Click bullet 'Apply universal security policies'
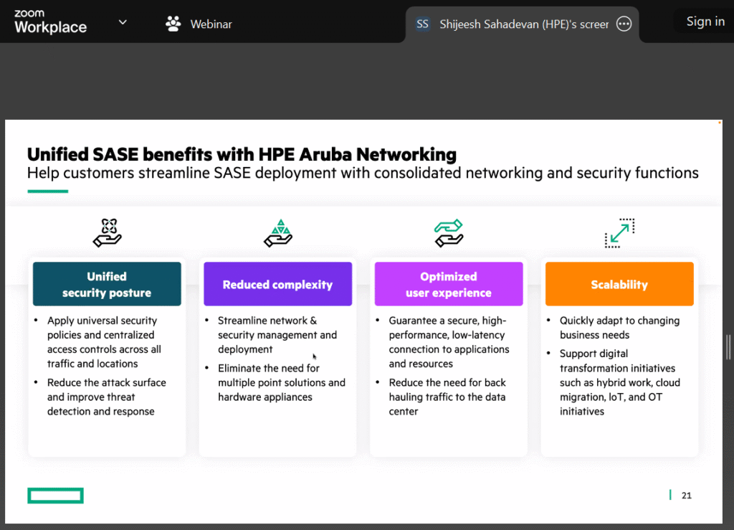Image resolution: width=734 pixels, height=530 pixels. [104, 342]
